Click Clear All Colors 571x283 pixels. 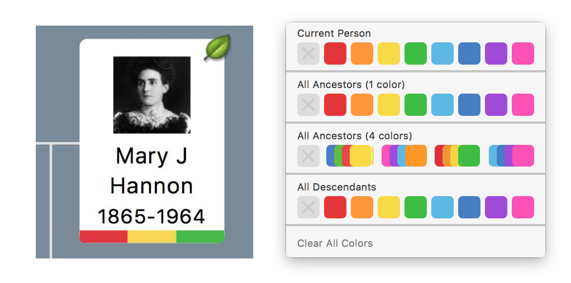point(335,243)
